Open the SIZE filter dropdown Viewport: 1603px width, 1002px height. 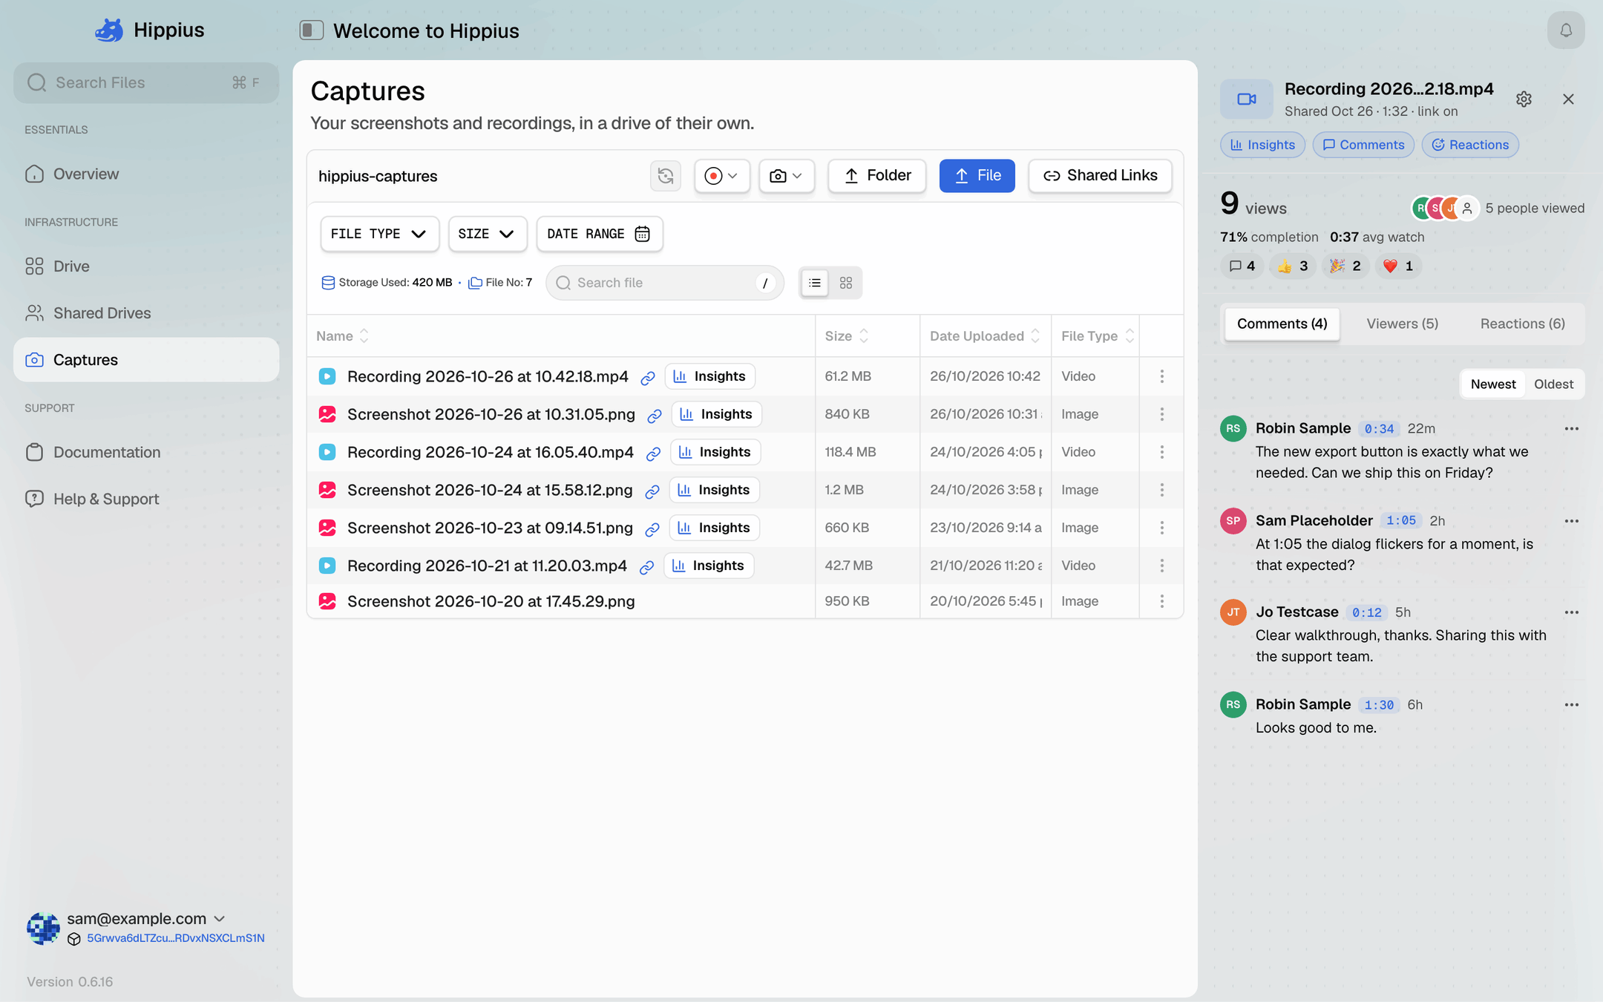click(x=487, y=234)
